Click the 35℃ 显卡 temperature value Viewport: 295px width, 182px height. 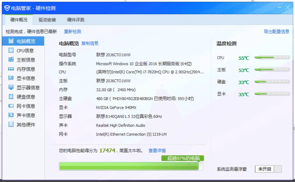[x=244, y=94]
